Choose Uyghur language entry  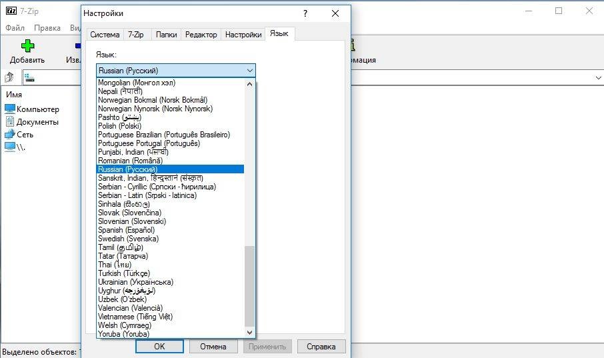(x=170, y=291)
